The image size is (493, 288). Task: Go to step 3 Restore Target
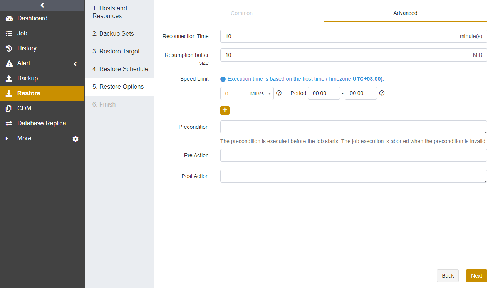coord(119,52)
